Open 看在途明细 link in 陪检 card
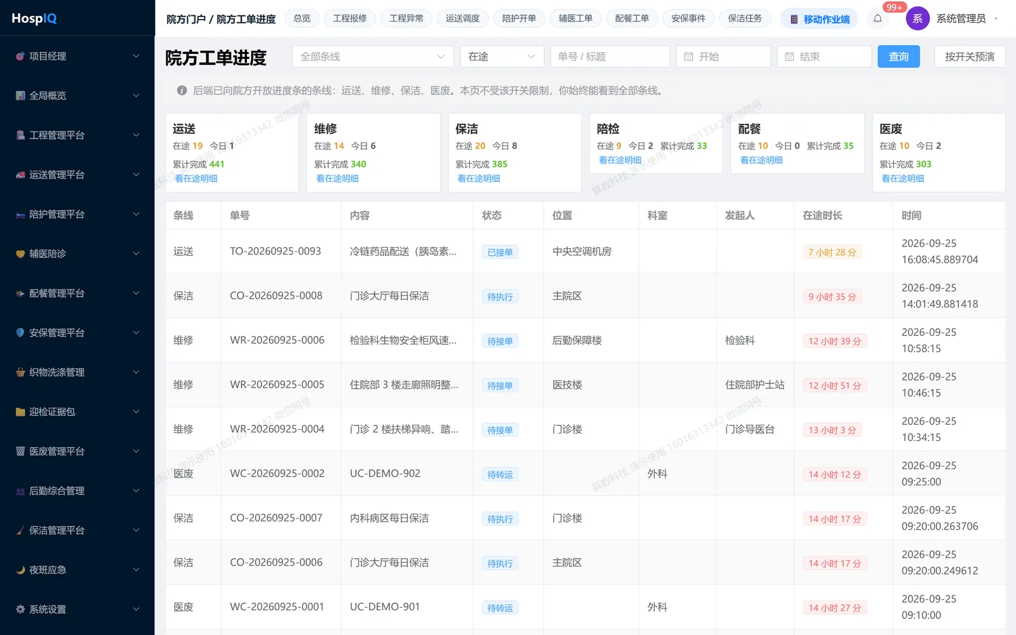This screenshot has height=635, width=1016. tap(620, 160)
